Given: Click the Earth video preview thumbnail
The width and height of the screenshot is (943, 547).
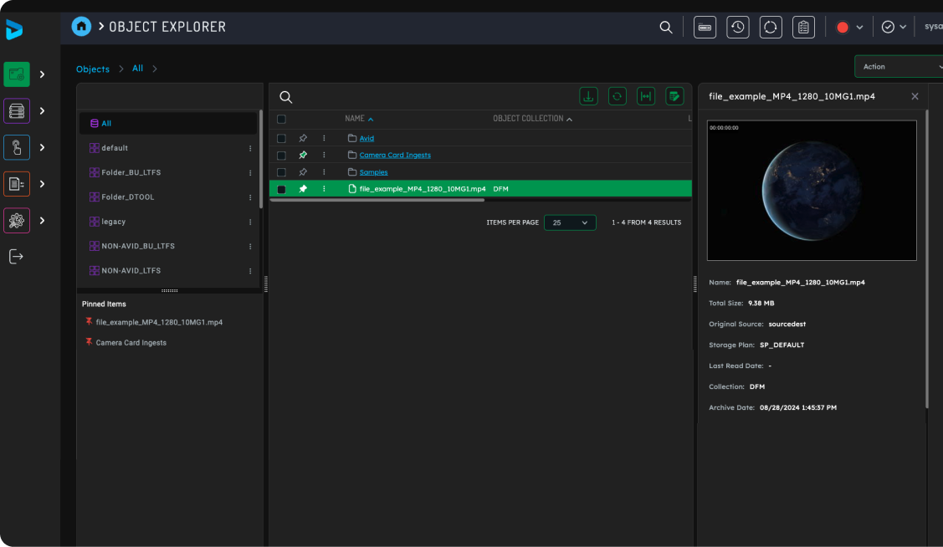Looking at the screenshot, I should pos(811,191).
